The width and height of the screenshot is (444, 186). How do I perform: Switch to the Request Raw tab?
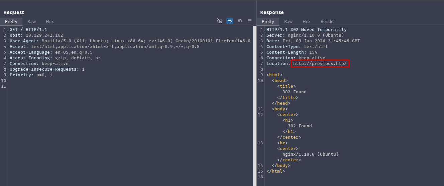tap(32, 21)
